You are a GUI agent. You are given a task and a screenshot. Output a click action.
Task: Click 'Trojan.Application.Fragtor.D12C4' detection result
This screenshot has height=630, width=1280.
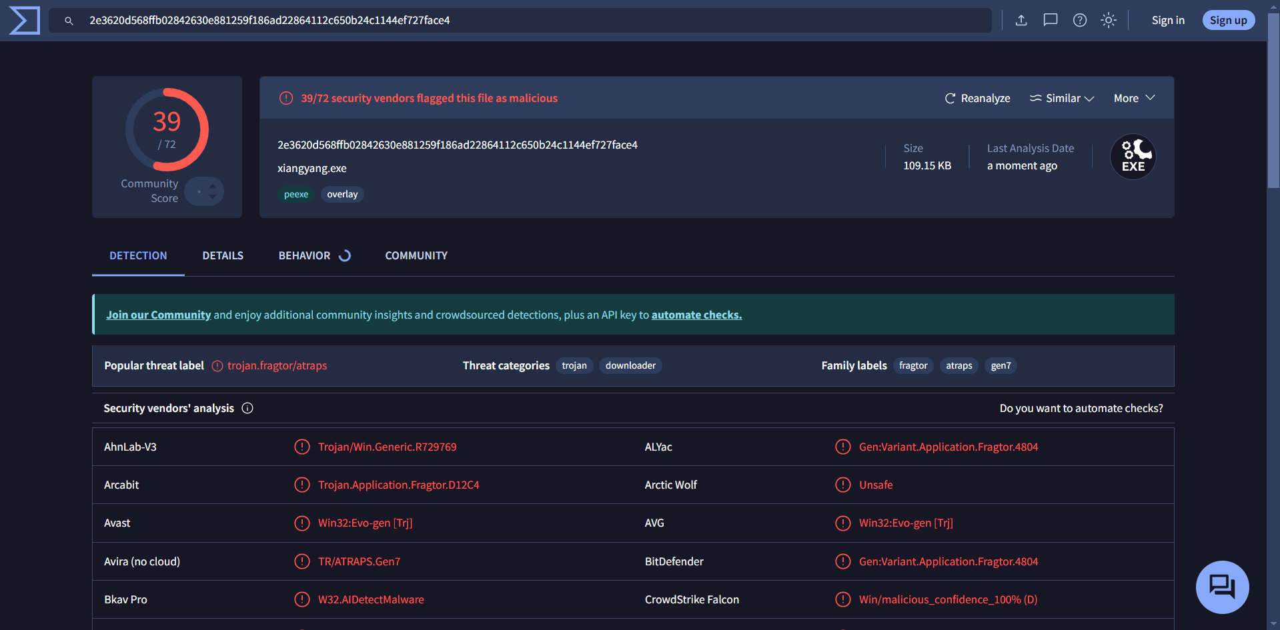tap(399, 485)
